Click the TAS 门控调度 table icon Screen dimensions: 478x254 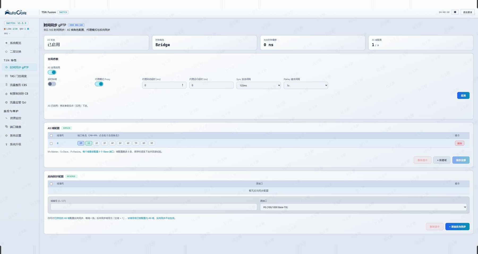click(6, 76)
